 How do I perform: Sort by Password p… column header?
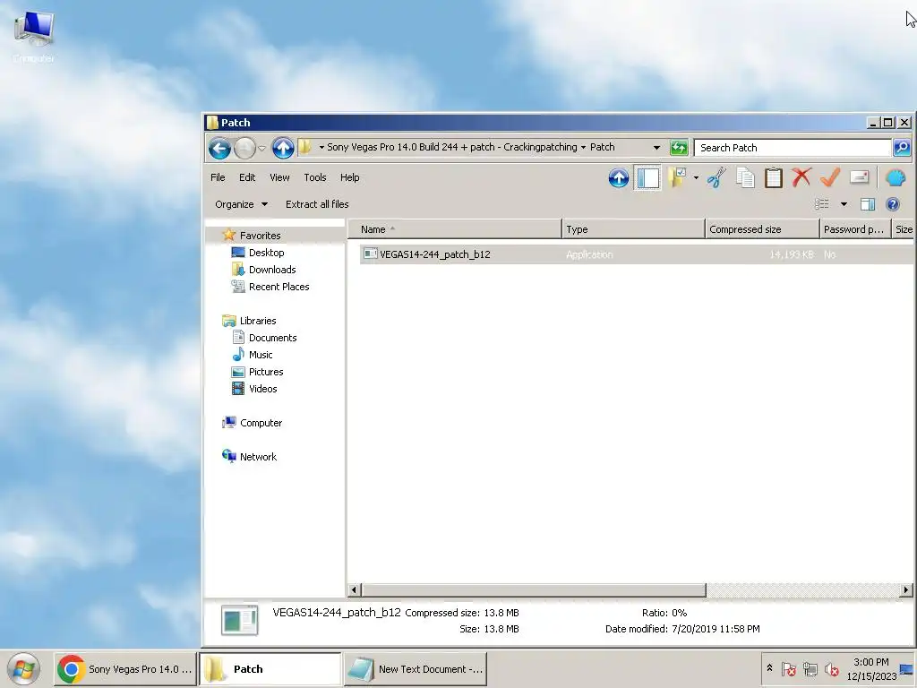pos(853,229)
